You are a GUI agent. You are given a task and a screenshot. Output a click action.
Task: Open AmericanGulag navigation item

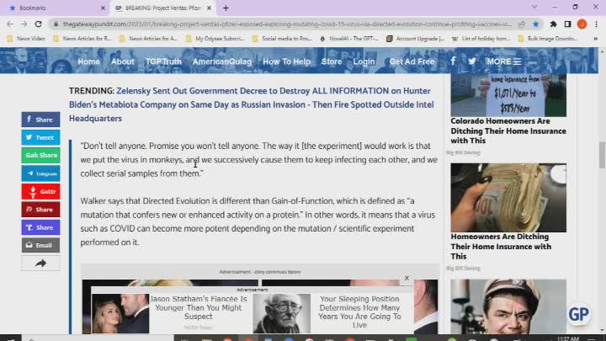(222, 61)
